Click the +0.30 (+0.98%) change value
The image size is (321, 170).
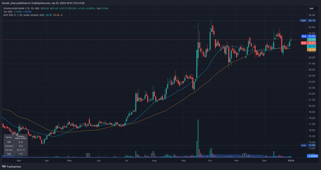86,9
